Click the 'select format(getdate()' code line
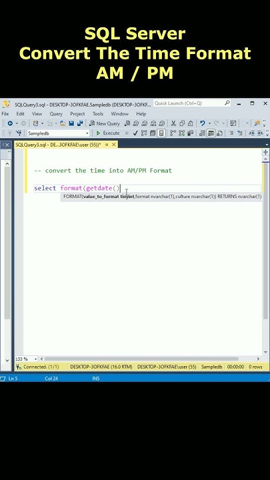 [x=77, y=188]
